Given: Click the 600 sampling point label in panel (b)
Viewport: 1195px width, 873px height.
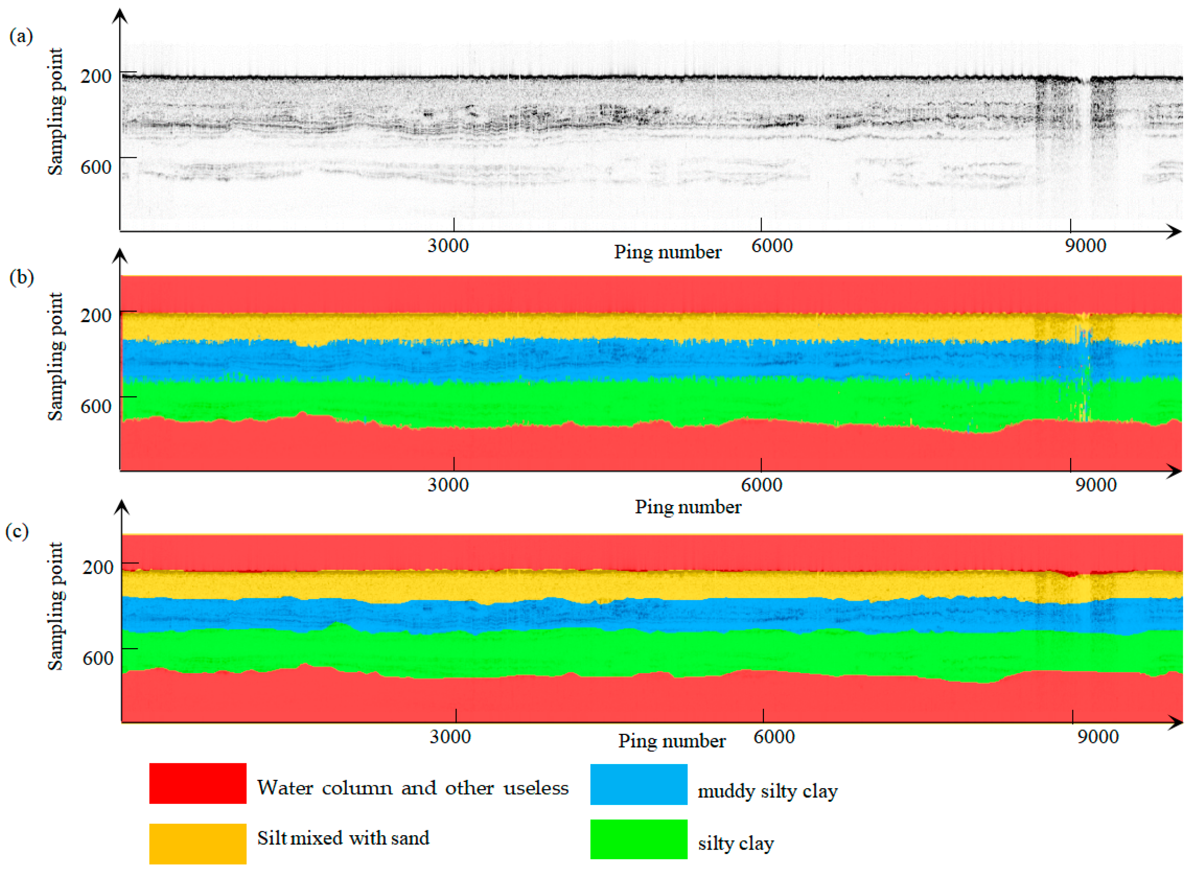Looking at the screenshot, I should tap(96, 406).
